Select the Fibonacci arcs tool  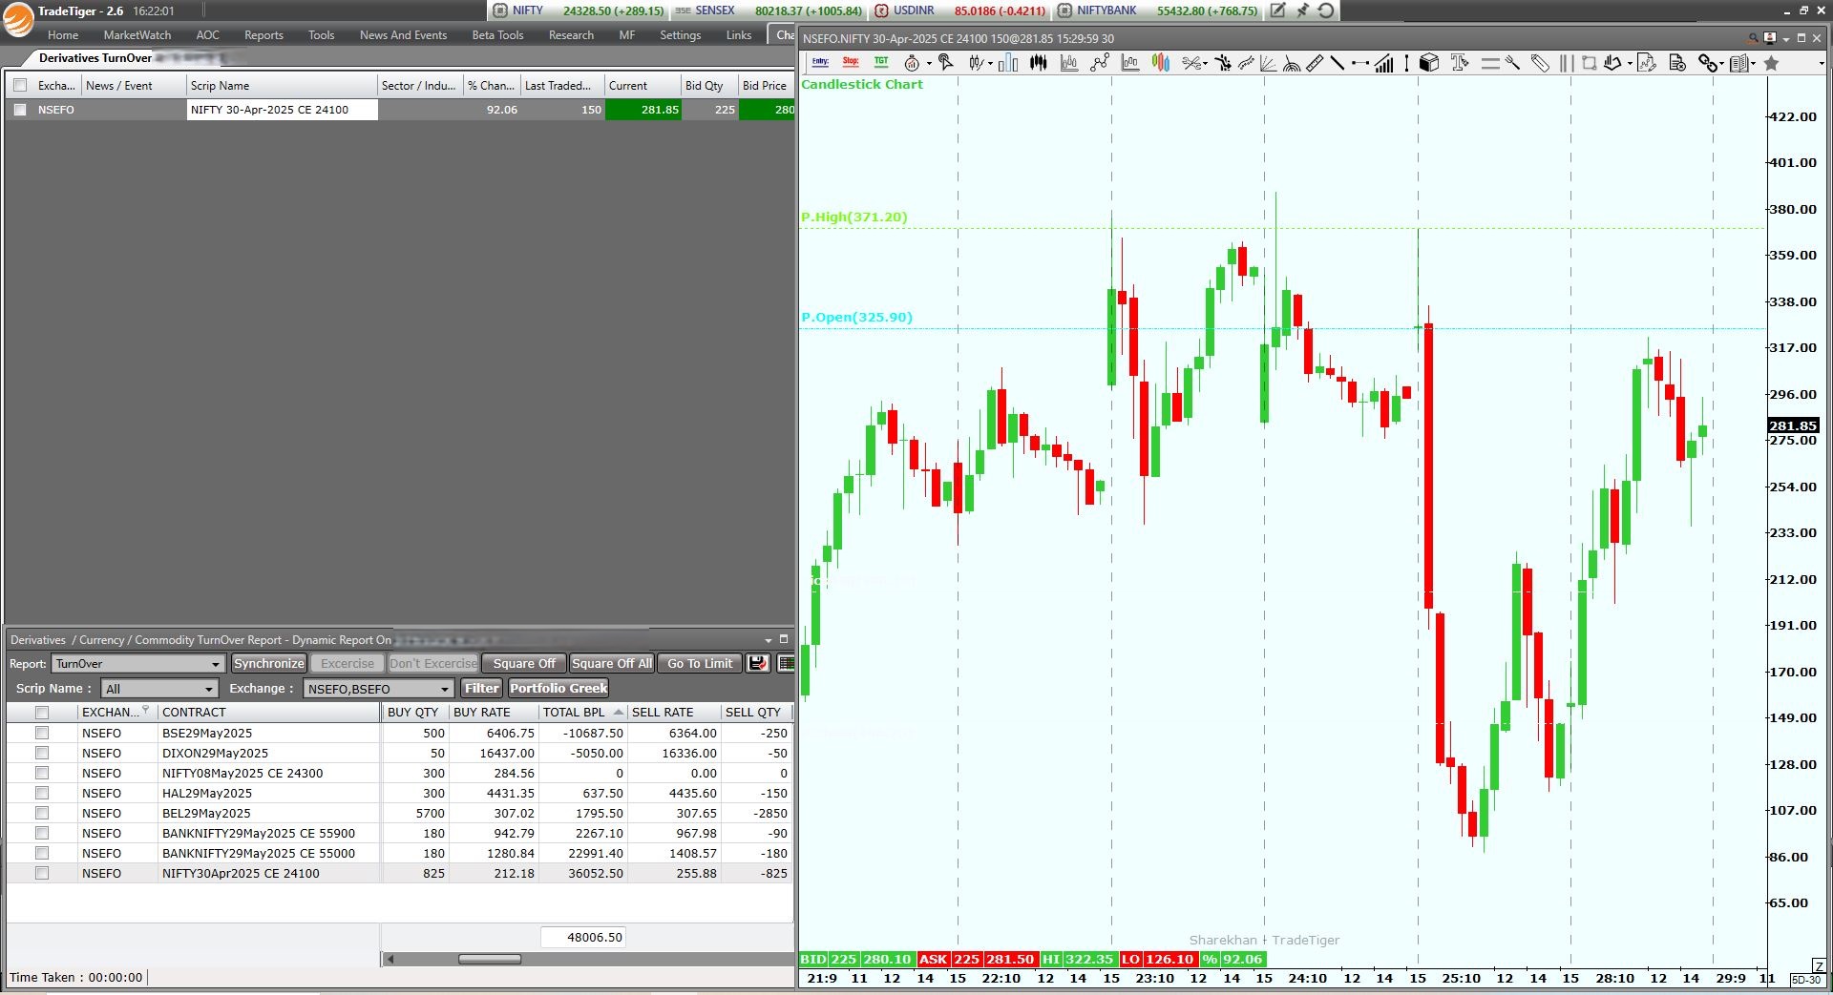(1292, 63)
